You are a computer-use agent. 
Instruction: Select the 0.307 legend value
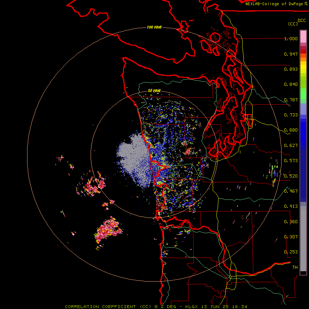point(291,237)
